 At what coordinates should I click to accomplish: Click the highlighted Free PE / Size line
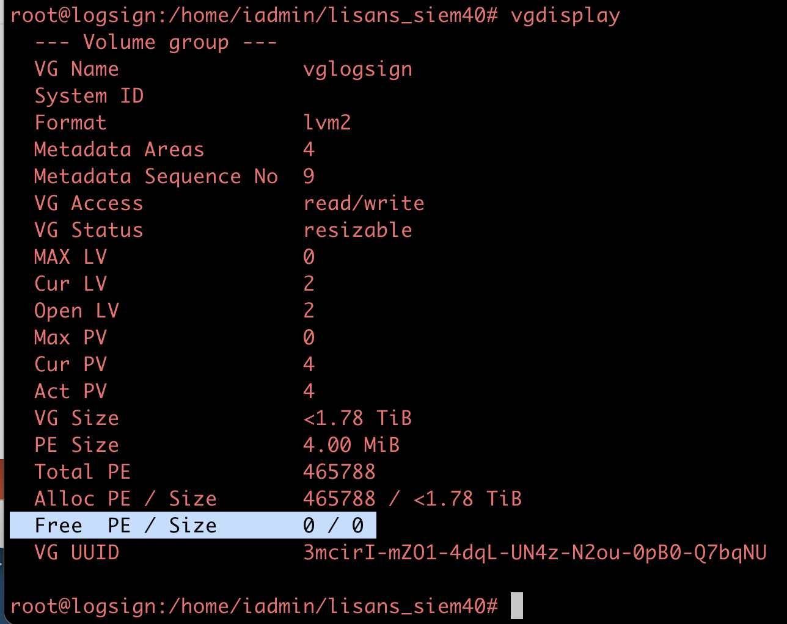click(x=193, y=525)
